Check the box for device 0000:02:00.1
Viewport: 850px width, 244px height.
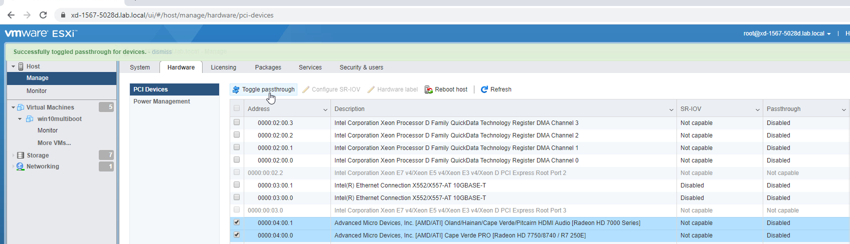click(x=237, y=147)
